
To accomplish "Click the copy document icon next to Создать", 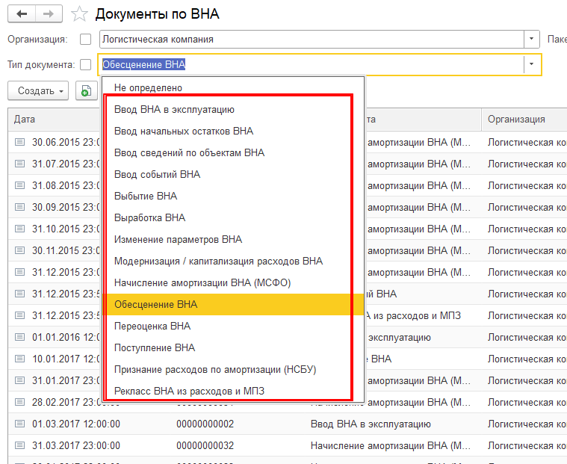I will (86, 91).
